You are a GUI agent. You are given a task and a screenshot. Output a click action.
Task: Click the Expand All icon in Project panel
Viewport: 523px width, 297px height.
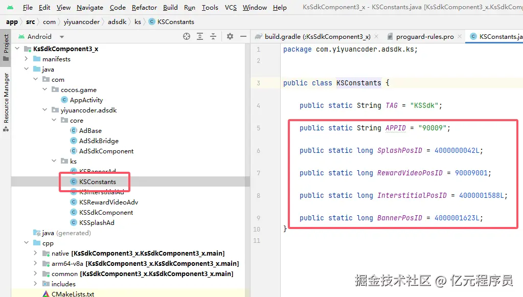pos(200,36)
